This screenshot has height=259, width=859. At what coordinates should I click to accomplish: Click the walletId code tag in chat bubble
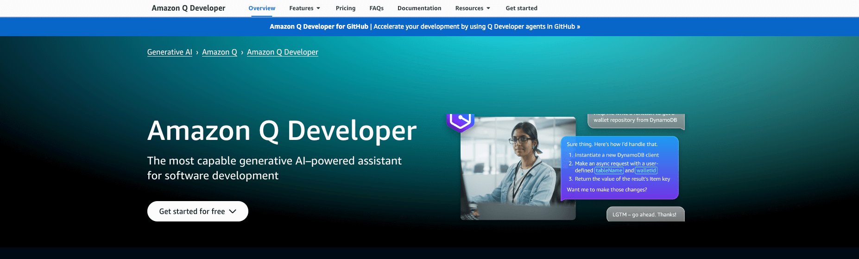click(x=646, y=171)
